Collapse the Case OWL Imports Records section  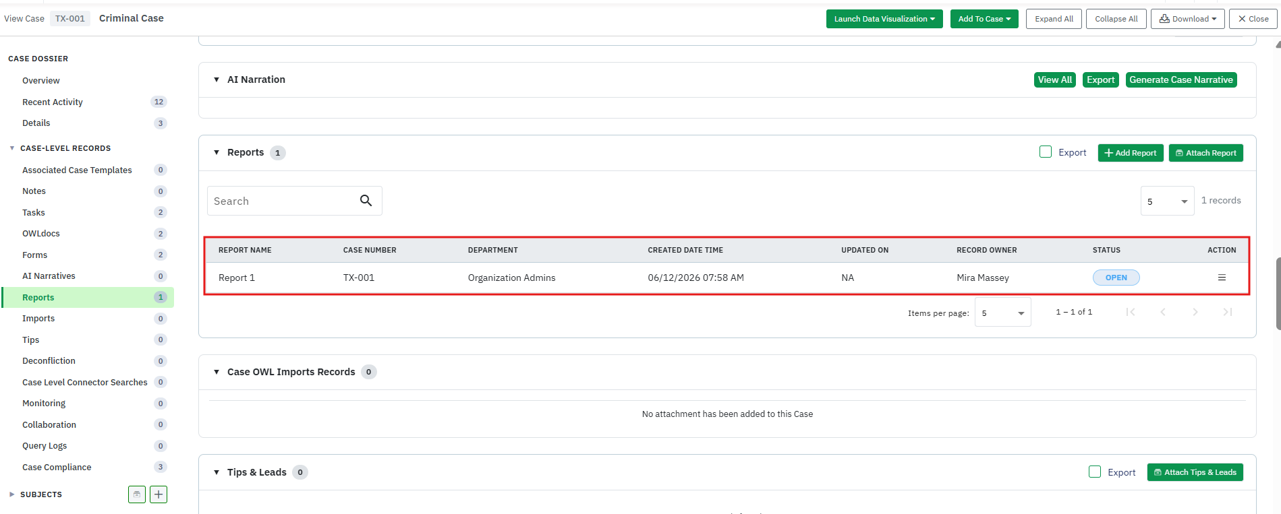(x=217, y=372)
